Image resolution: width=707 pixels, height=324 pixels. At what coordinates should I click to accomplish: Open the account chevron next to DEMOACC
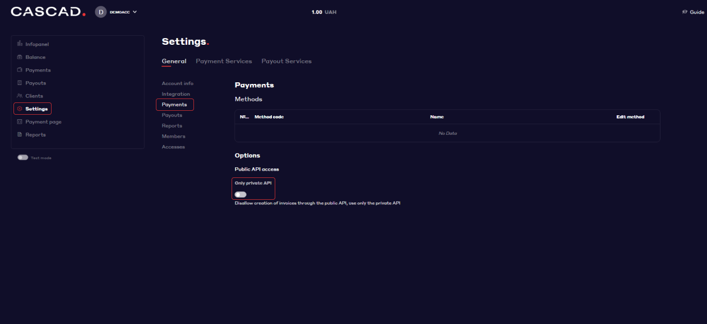point(134,11)
